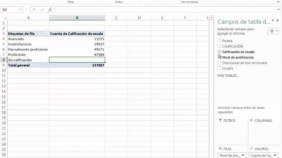Click the VALORES sigma icon

point(252,148)
